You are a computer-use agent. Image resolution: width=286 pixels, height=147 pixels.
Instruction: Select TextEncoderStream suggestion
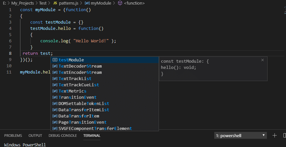click(x=105, y=73)
